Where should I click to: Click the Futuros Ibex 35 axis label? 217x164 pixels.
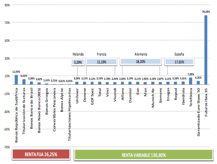coord(206,102)
